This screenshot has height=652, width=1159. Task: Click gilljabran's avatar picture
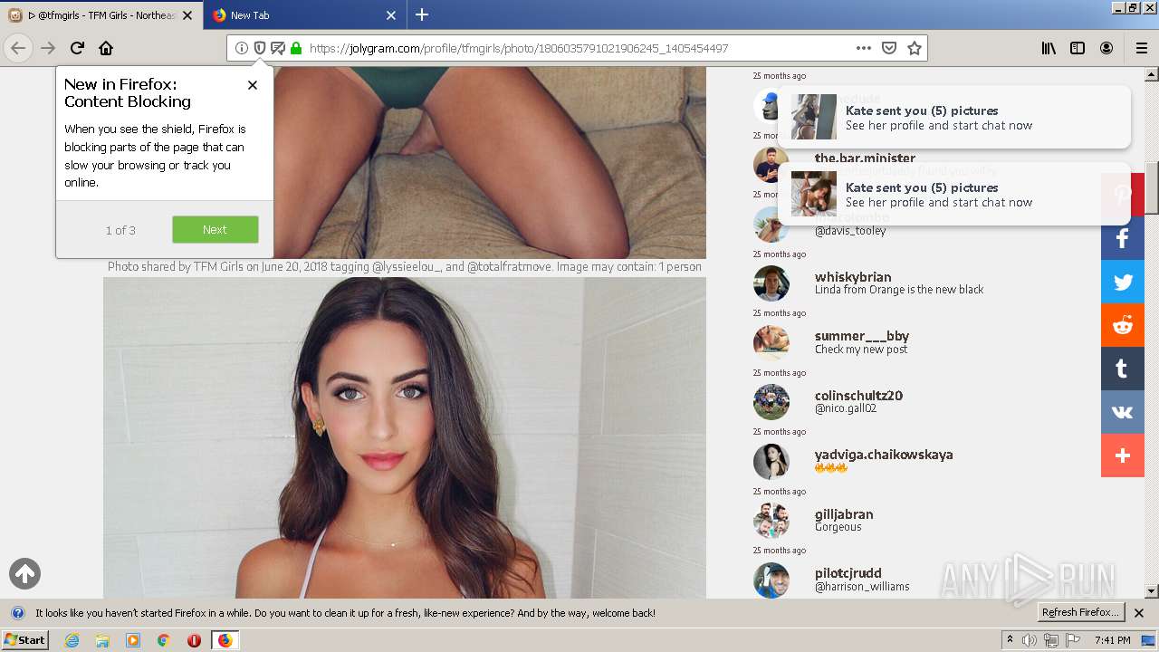(x=771, y=521)
